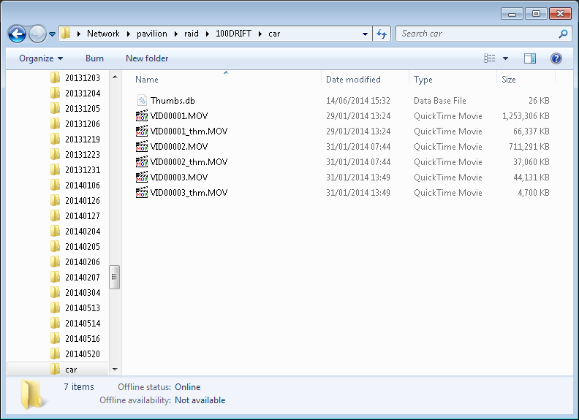Click folder icon of 20140127
Image resolution: width=579 pixels, height=420 pixels.
55,215
